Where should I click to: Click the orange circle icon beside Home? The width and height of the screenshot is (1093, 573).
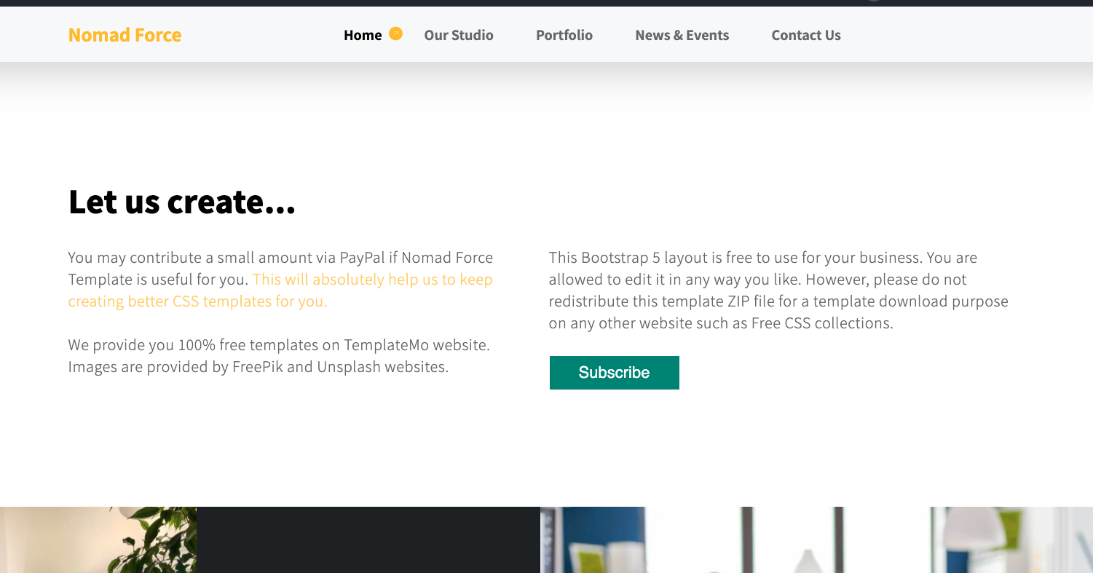click(395, 33)
